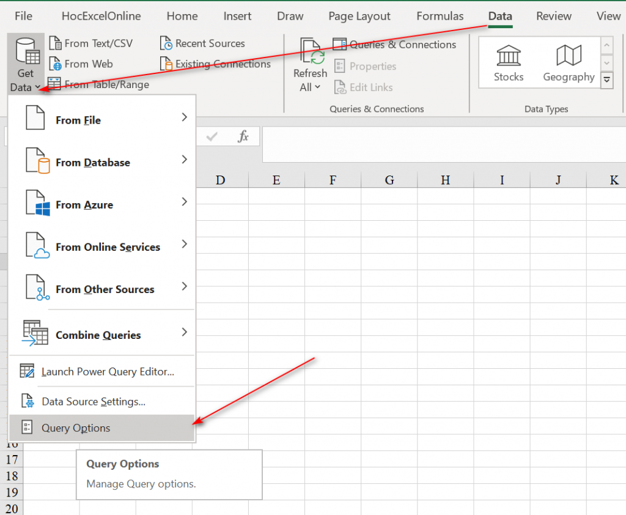This screenshot has height=515, width=626.
Task: Click the From Database cylinder icon
Action: tap(38, 161)
